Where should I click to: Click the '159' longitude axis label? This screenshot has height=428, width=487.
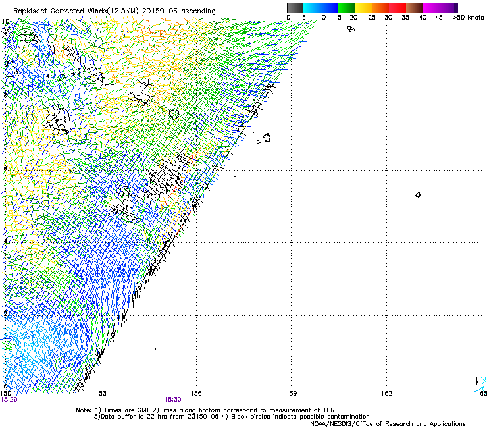coord(292,394)
